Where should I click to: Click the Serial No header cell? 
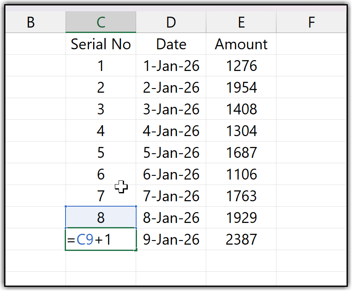pos(101,44)
